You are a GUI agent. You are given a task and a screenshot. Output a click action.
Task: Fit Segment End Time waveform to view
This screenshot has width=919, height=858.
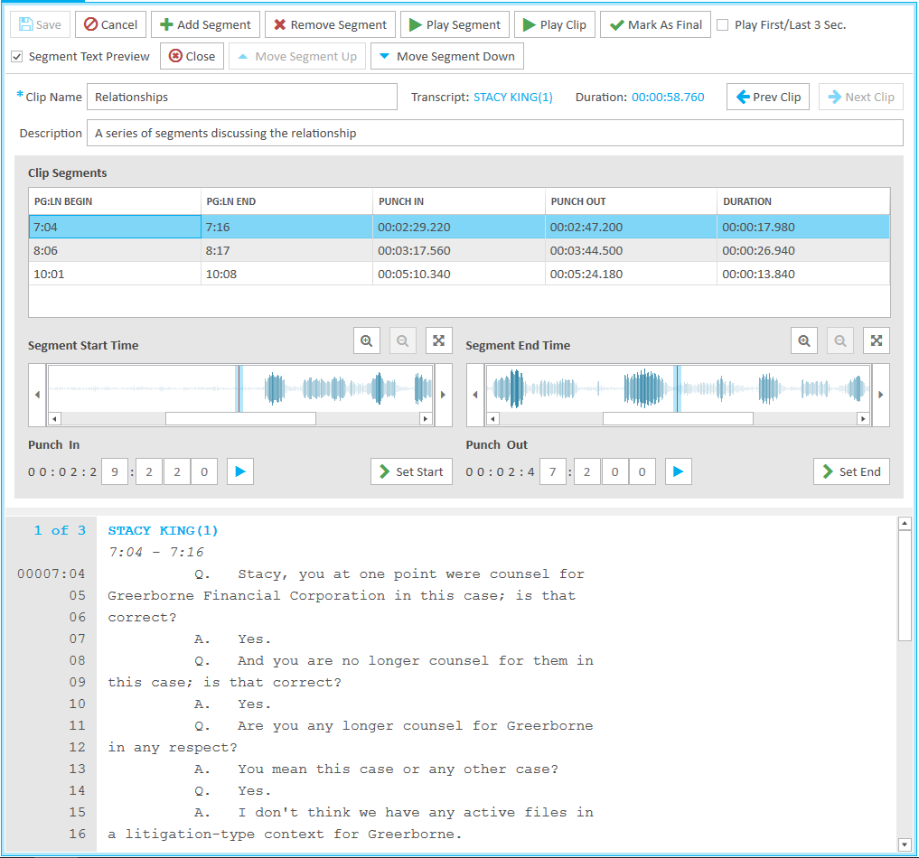tap(877, 340)
